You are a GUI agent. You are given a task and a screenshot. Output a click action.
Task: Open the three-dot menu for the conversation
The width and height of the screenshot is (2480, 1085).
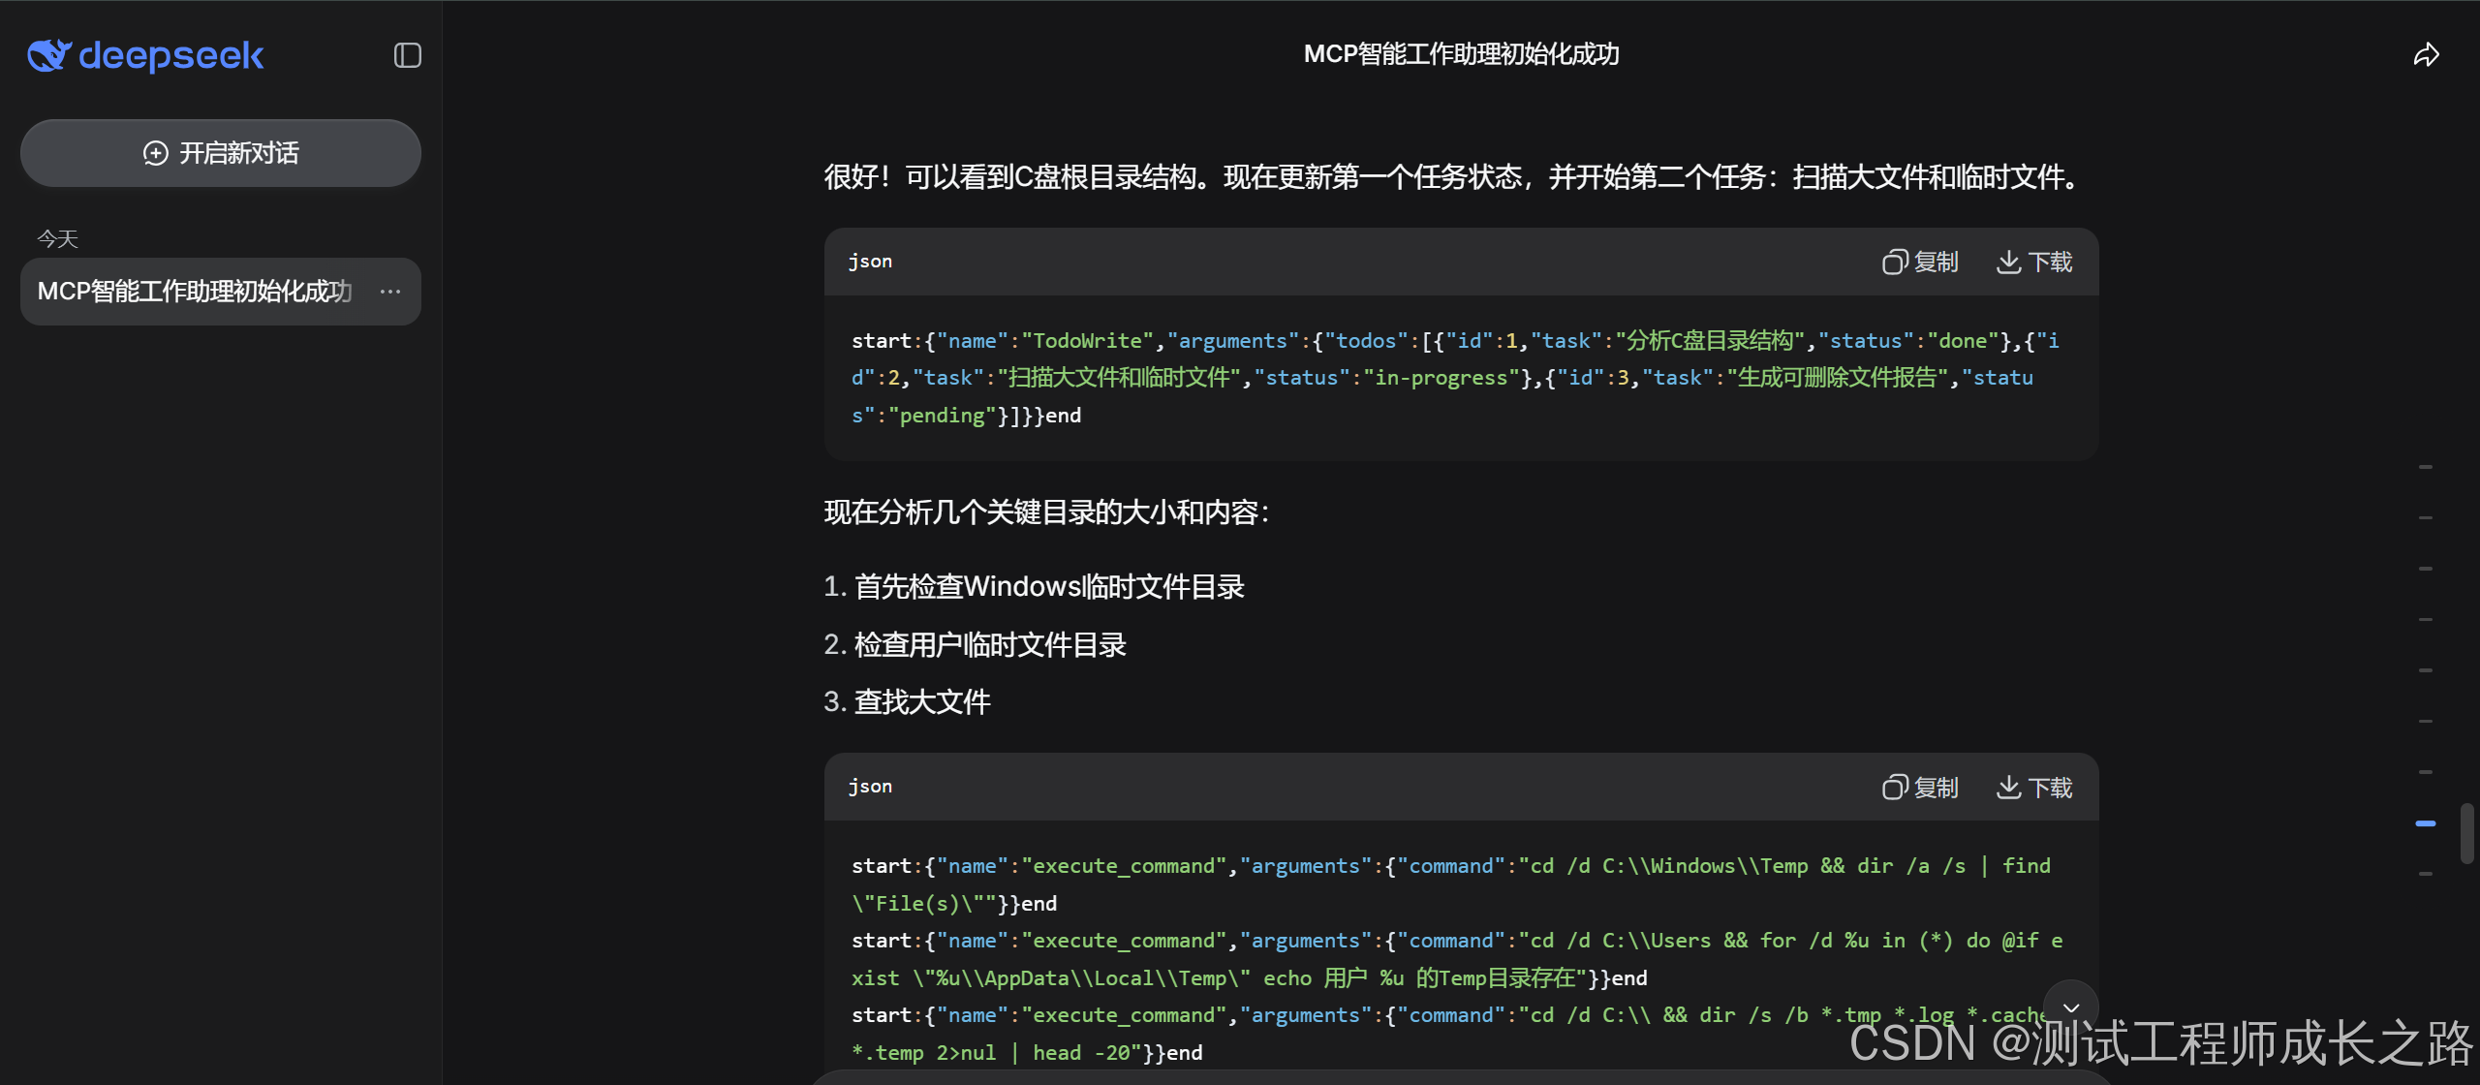tap(390, 292)
